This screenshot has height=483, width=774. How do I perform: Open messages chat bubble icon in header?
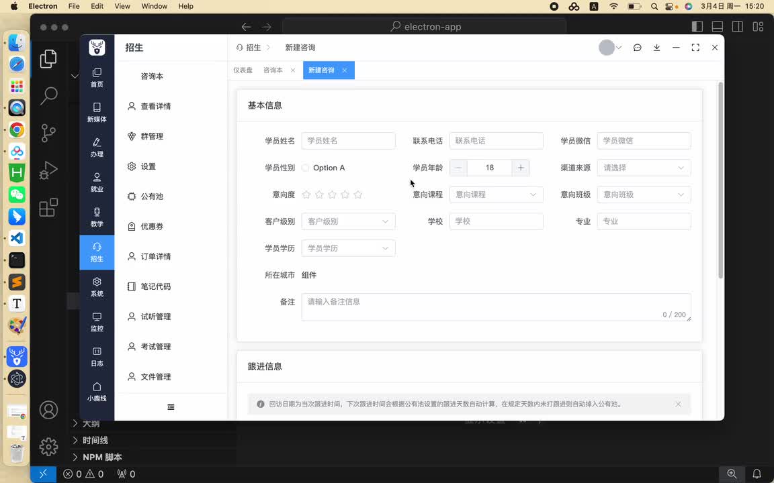637,48
